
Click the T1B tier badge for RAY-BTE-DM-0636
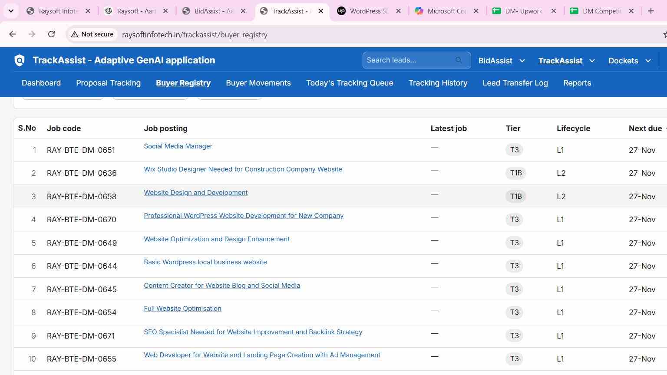[x=516, y=173]
